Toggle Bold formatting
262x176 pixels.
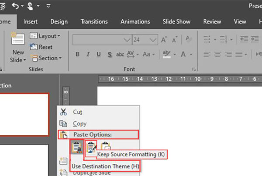coord(77,55)
